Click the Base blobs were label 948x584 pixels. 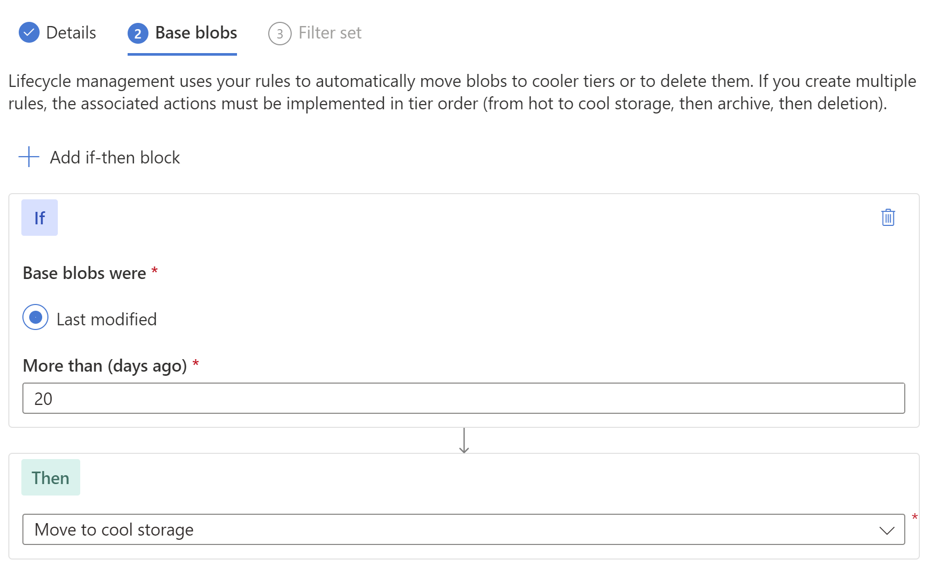click(84, 273)
